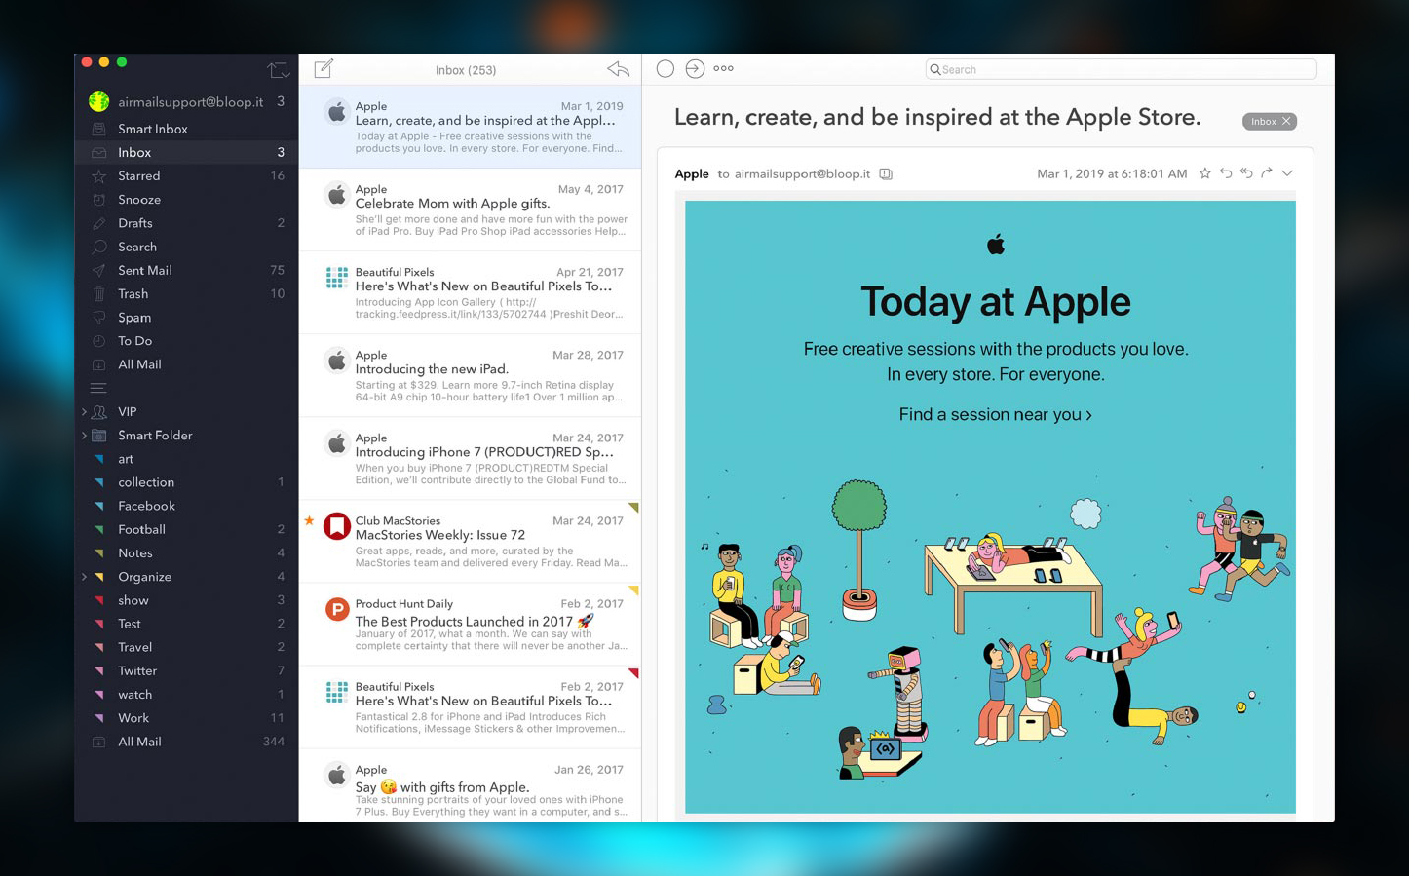The image size is (1409, 876).
Task: Click the reply-all icon in email header
Action: tap(1246, 173)
